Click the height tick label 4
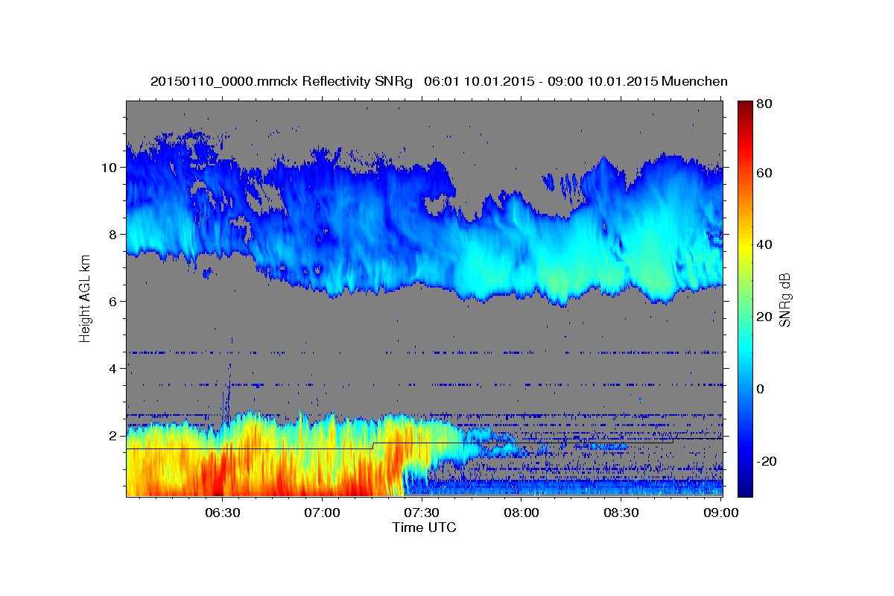This screenshot has height=596, width=894. 113,369
